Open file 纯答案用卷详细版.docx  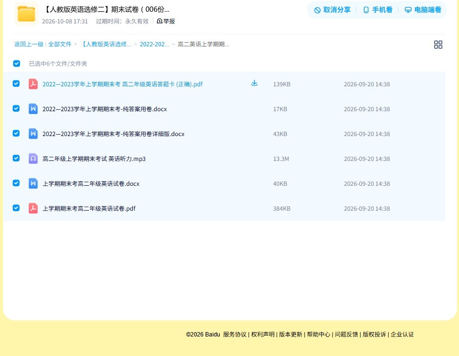pyautogui.click(x=113, y=134)
